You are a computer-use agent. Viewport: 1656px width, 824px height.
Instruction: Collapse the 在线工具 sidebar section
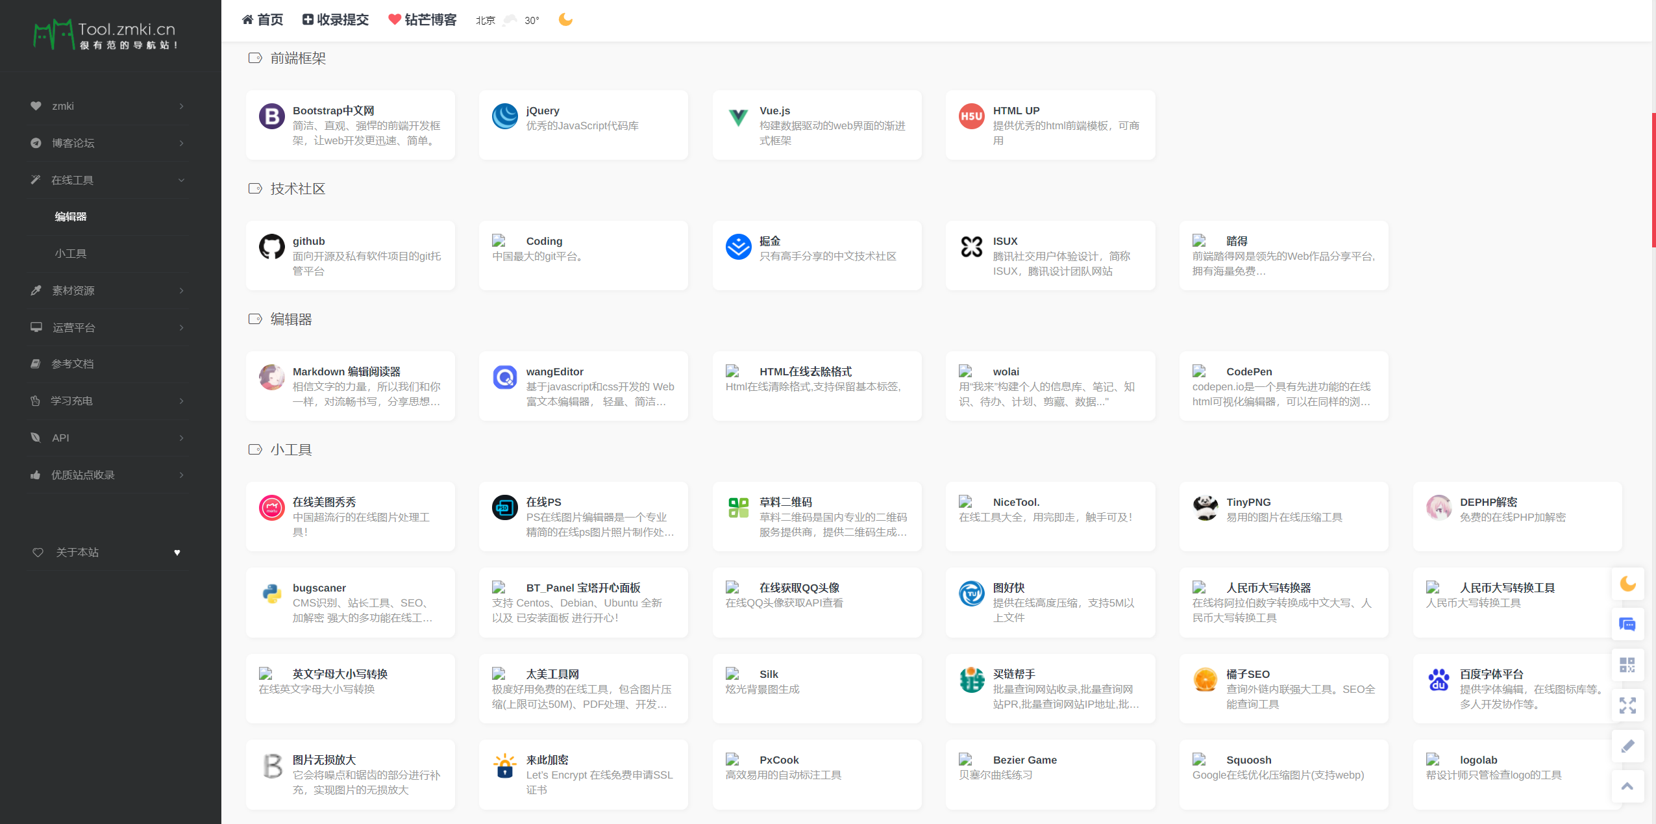click(x=106, y=180)
